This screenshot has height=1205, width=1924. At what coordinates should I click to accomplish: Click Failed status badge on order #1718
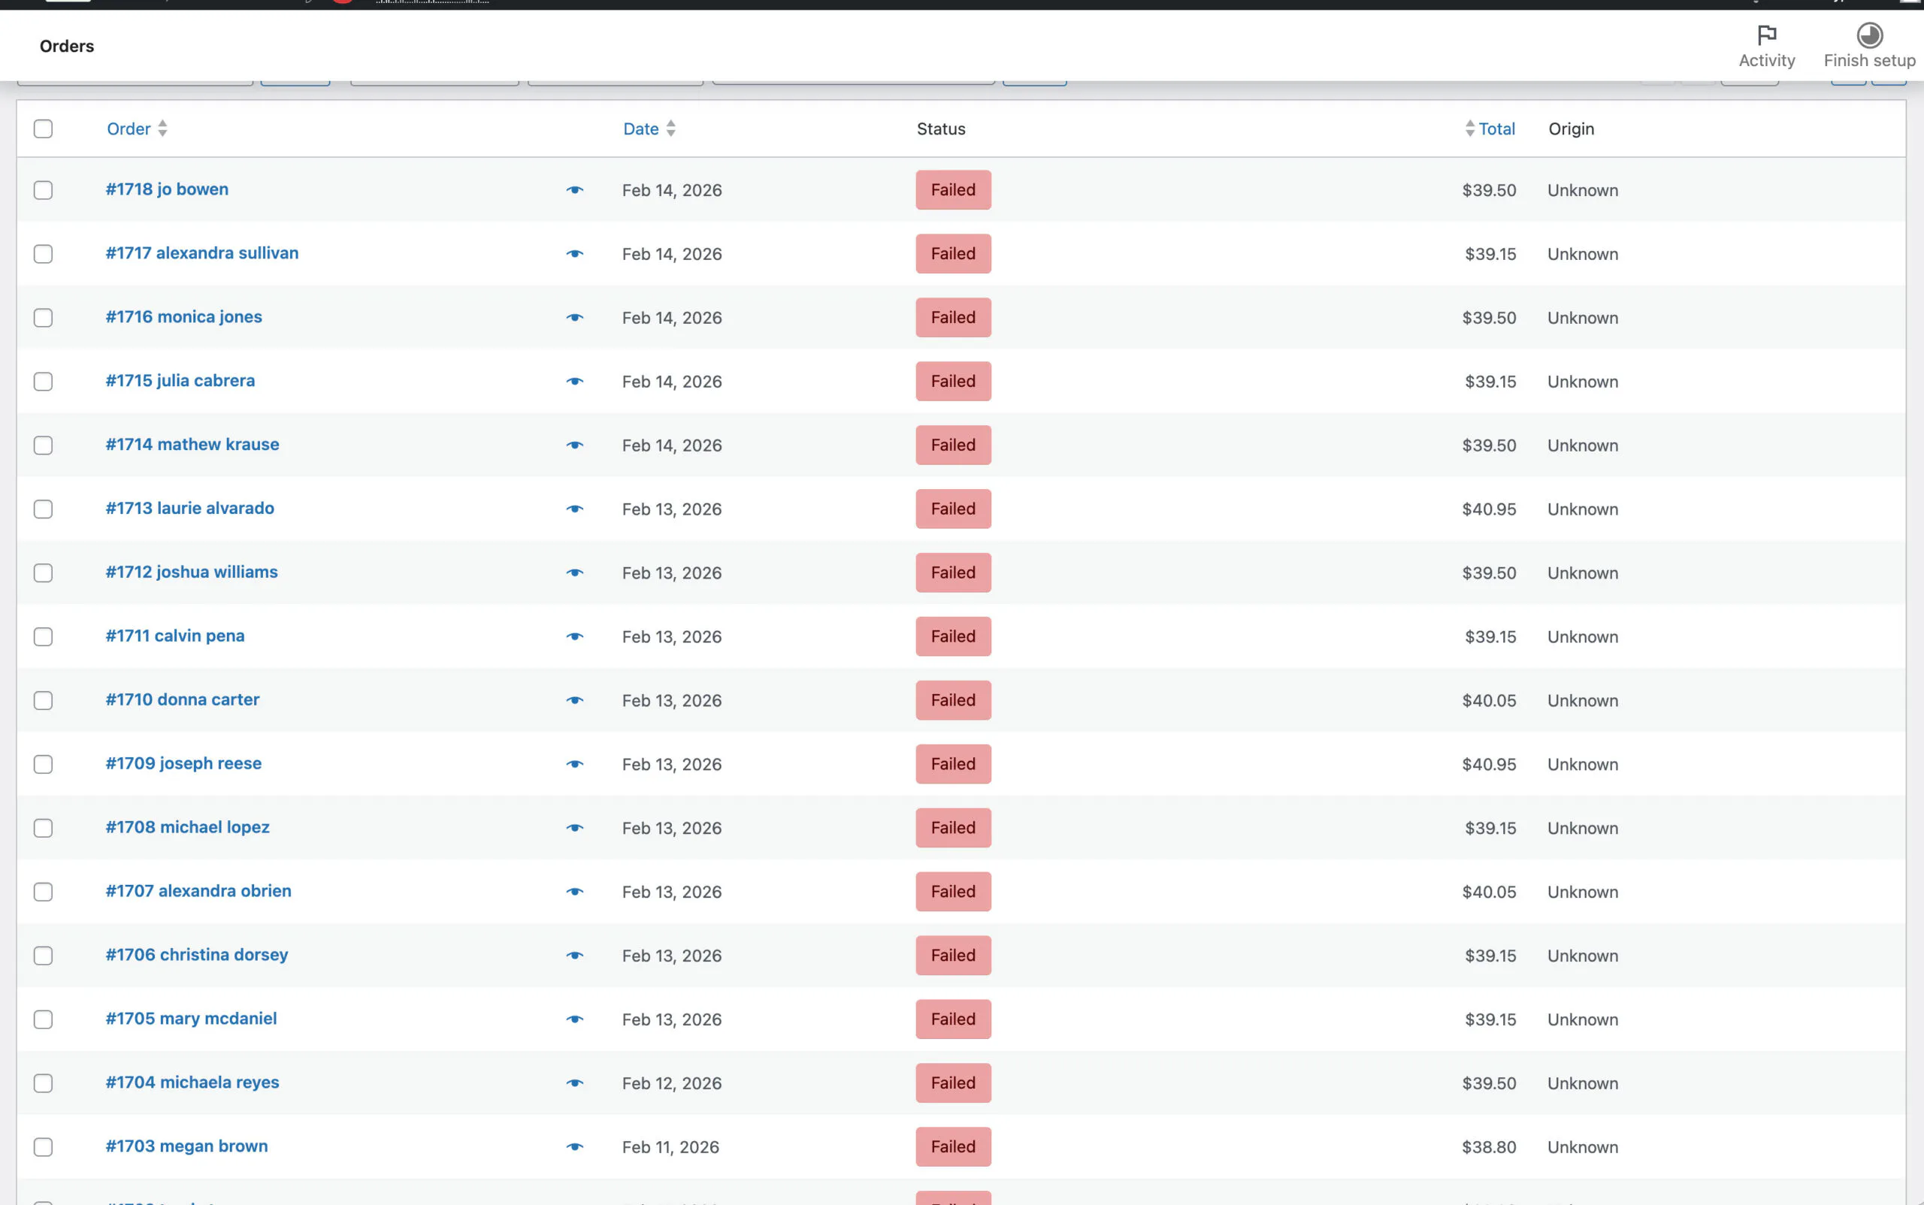pos(953,189)
